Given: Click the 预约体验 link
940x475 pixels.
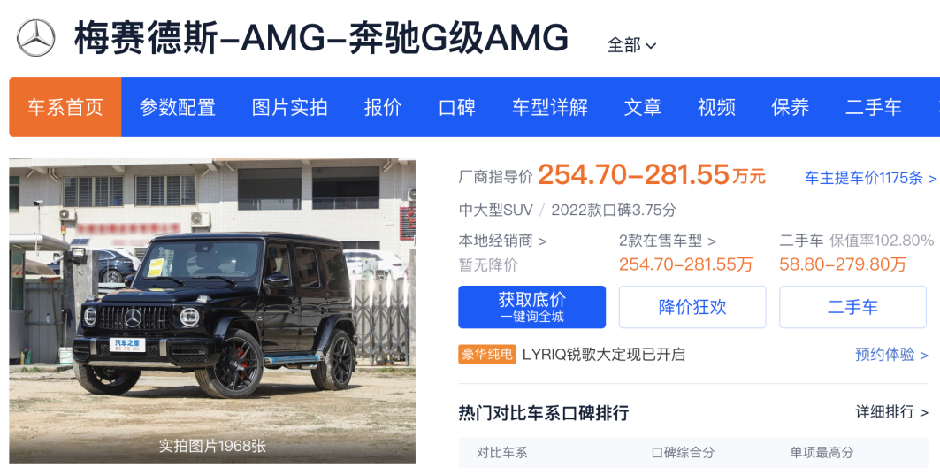Looking at the screenshot, I should click(891, 355).
